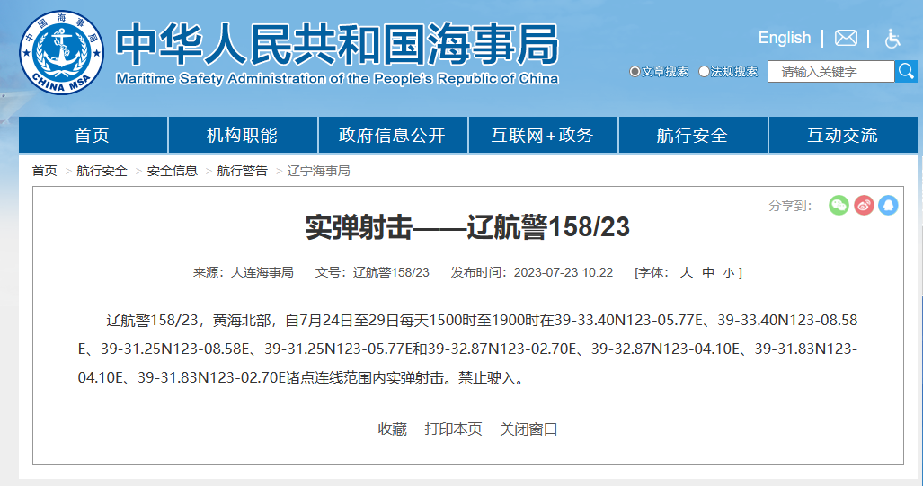Share to Weibo via red icon
Viewport: 923px width, 486px height.
[x=864, y=205]
